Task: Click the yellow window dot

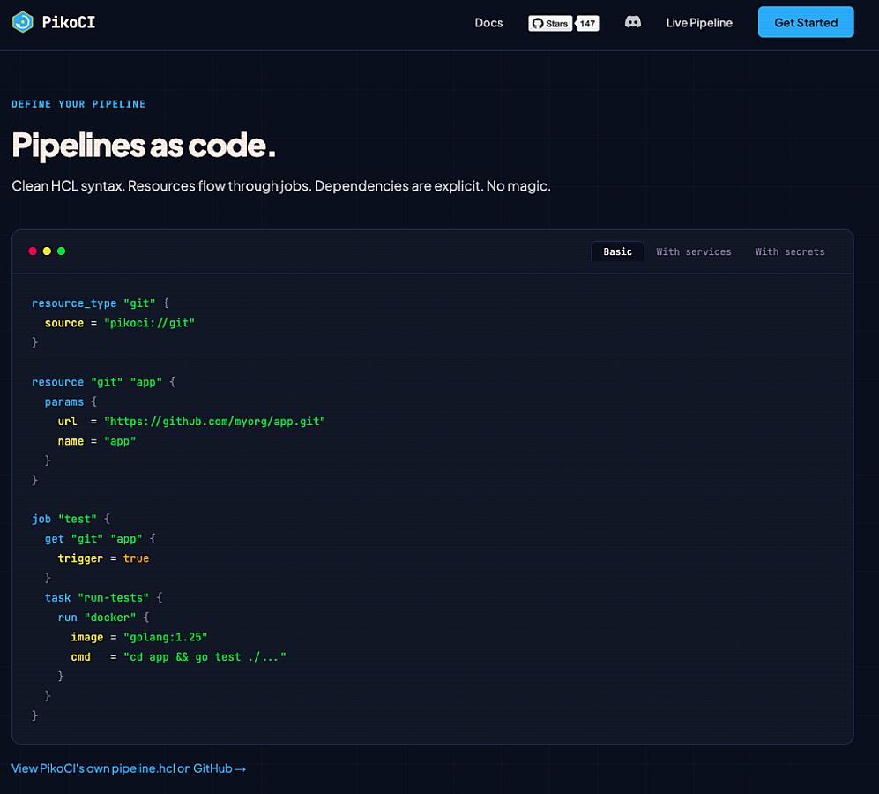Action: 47,251
